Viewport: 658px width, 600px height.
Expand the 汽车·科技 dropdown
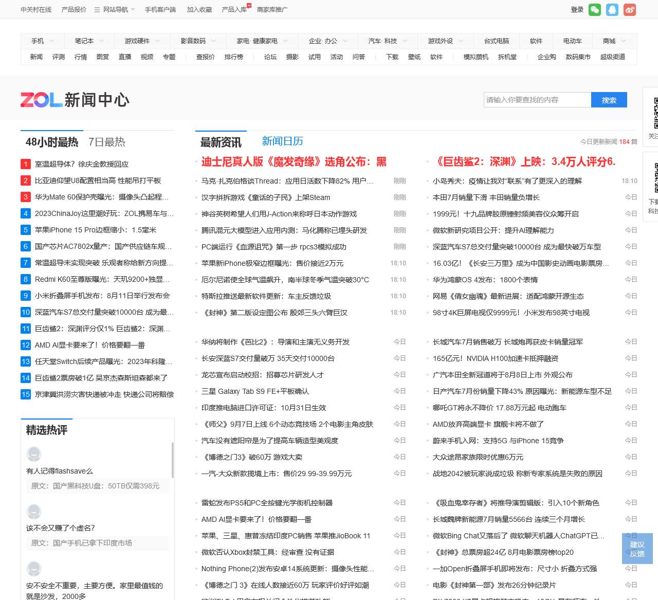pos(388,41)
